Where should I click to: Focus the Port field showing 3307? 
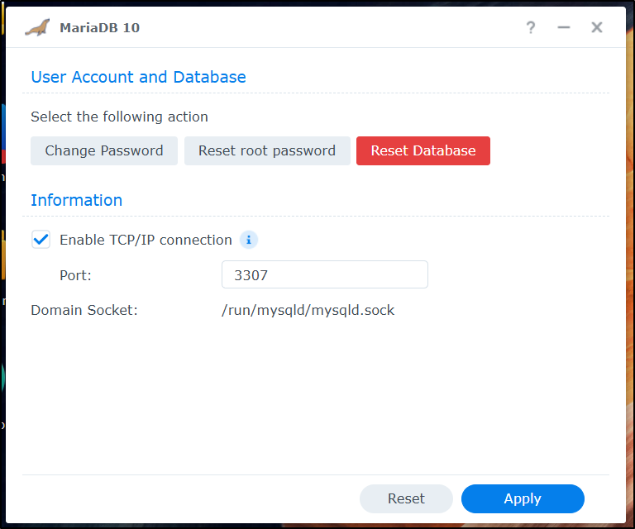[x=325, y=274]
